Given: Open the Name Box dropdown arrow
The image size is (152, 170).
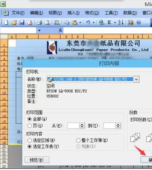Looking at the screenshot, I should 39,30.
